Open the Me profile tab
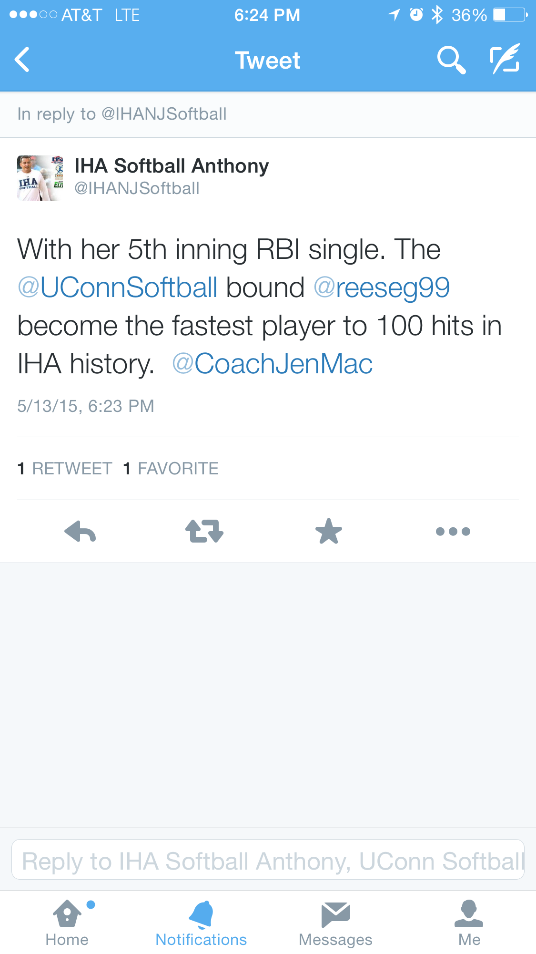The image size is (536, 954). coord(469,923)
